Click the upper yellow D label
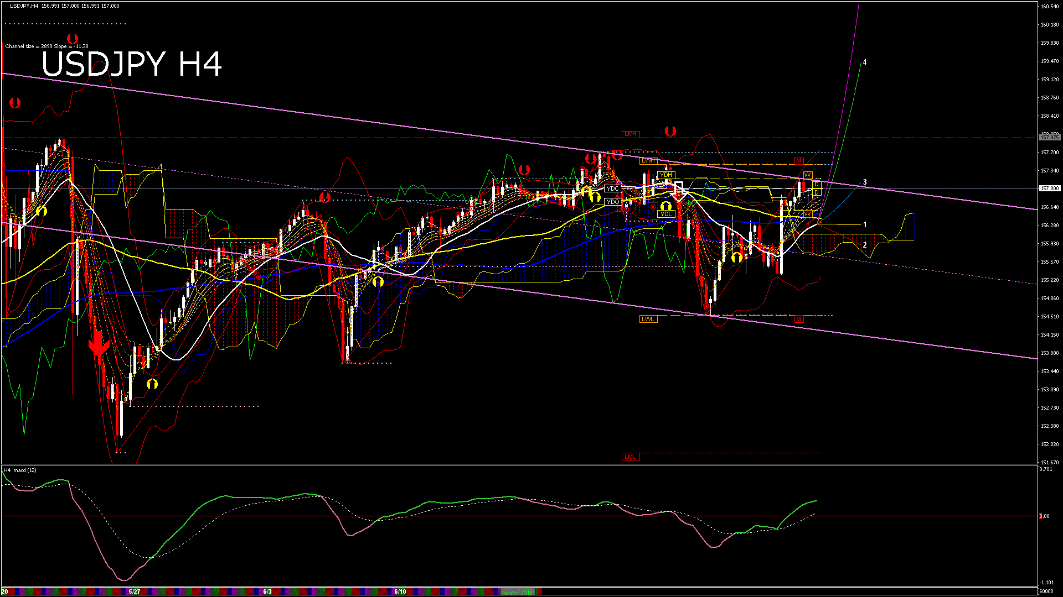Screen dimensions: 1063x597 (816, 184)
